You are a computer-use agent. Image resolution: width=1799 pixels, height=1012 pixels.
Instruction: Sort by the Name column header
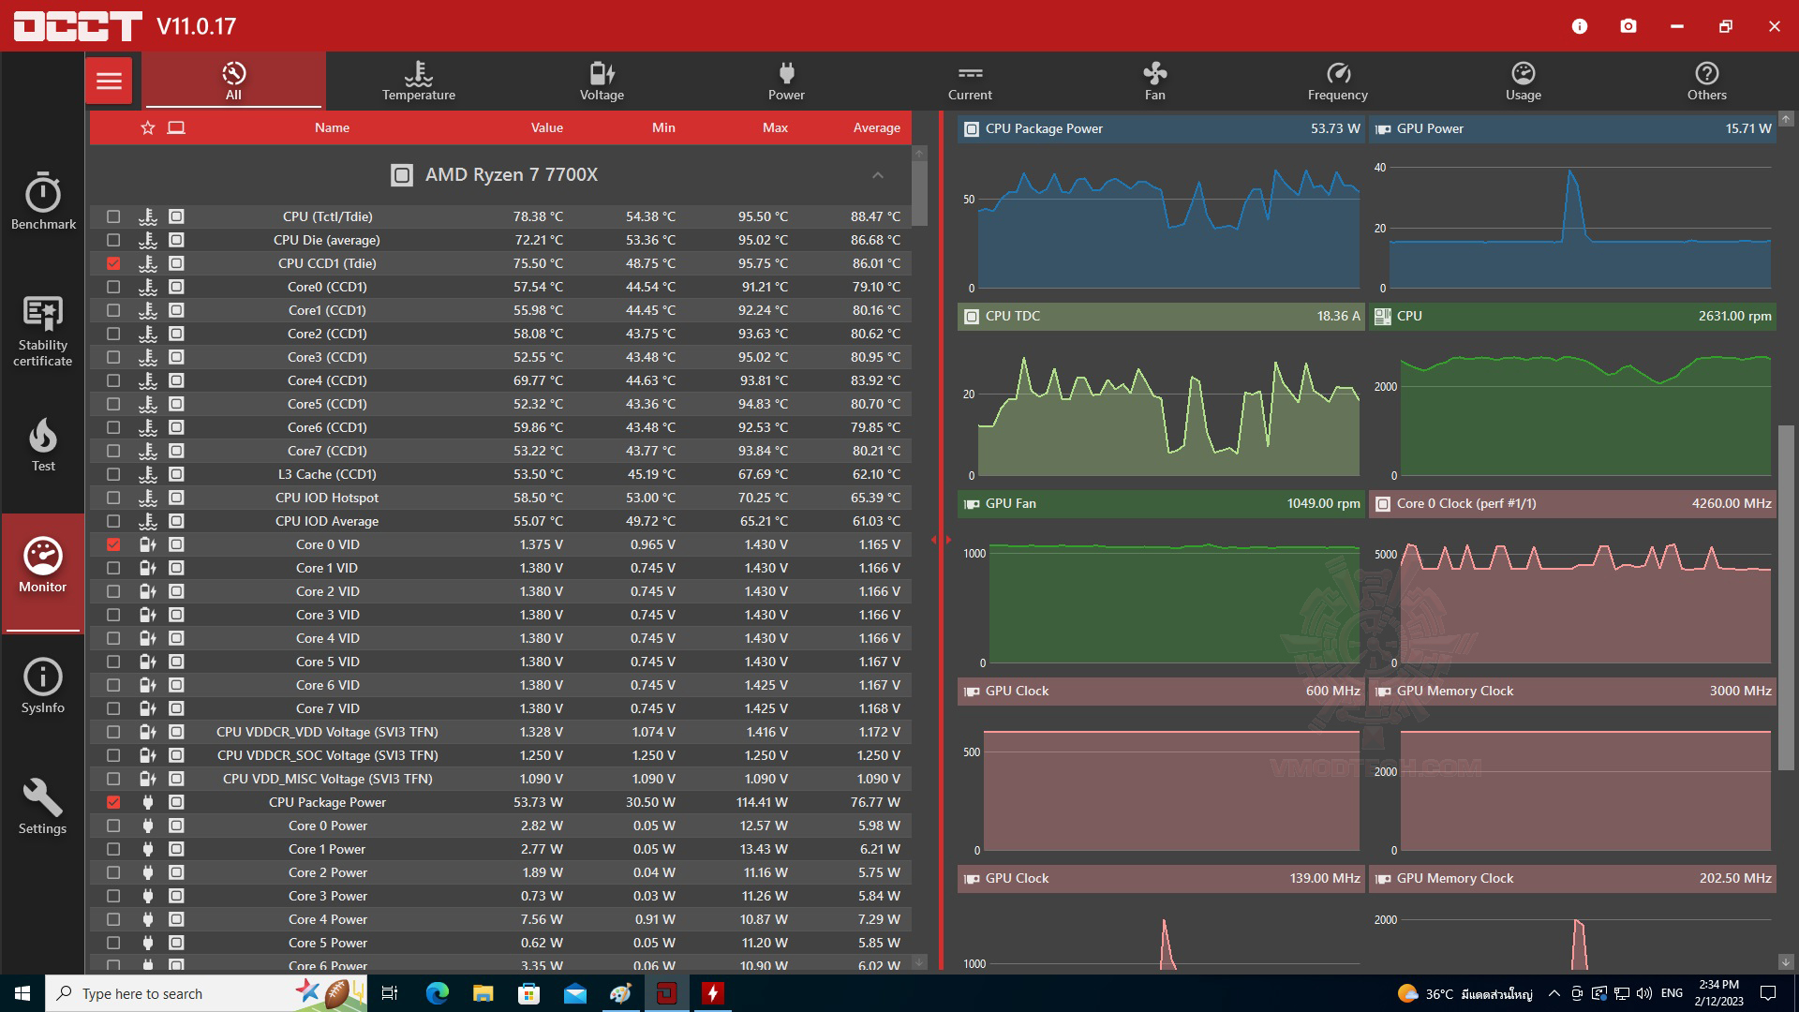pyautogui.click(x=332, y=127)
